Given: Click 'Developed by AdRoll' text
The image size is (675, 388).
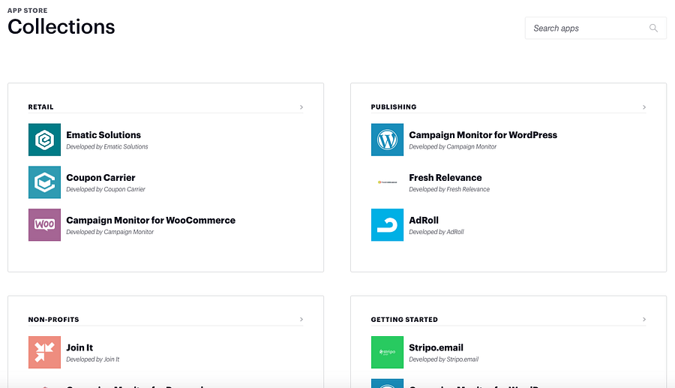Looking at the screenshot, I should point(436,232).
